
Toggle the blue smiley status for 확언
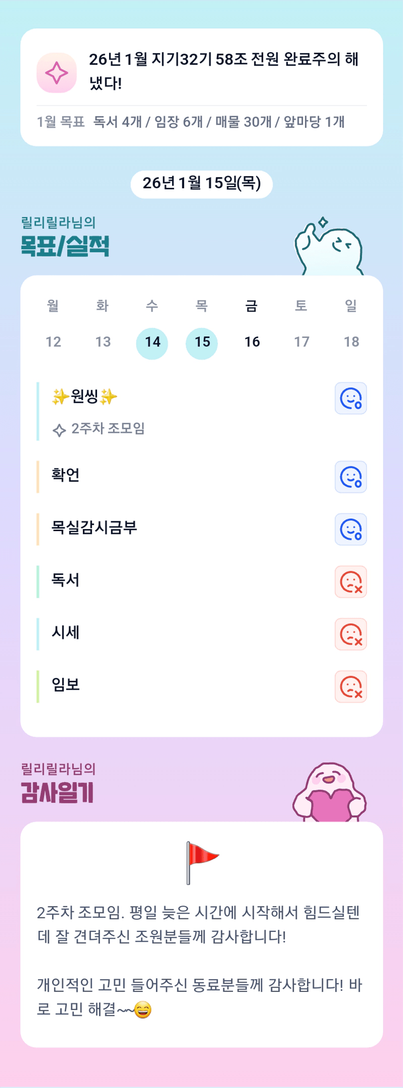350,477
